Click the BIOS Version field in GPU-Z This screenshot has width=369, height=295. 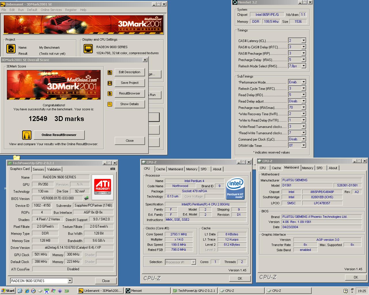(57, 198)
